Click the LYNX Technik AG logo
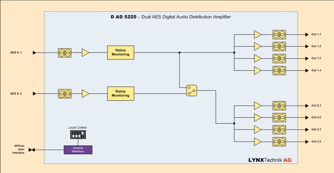 (x=270, y=160)
